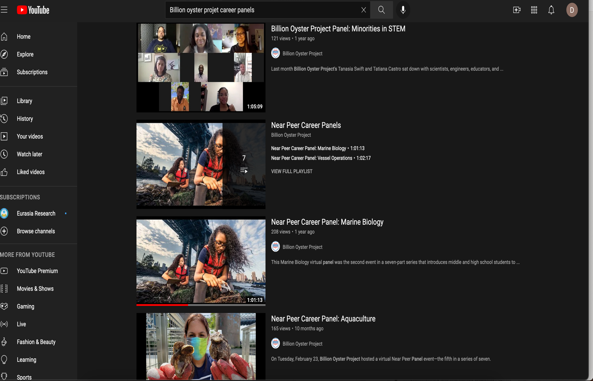Open channel name under Minorities in STEM video
This screenshot has width=593, height=381.
302,53
